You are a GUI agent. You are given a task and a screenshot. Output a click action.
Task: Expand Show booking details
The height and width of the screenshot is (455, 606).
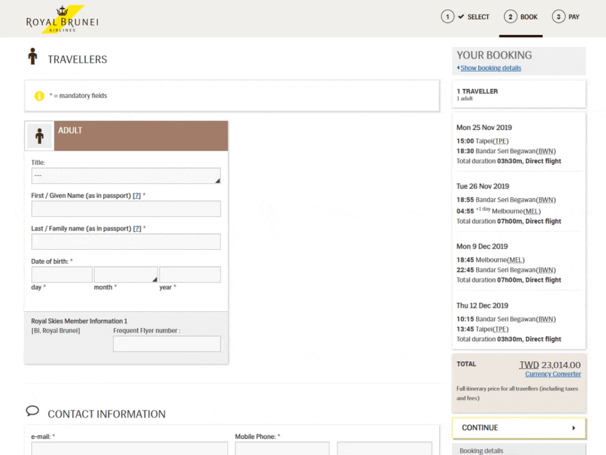[x=490, y=68]
